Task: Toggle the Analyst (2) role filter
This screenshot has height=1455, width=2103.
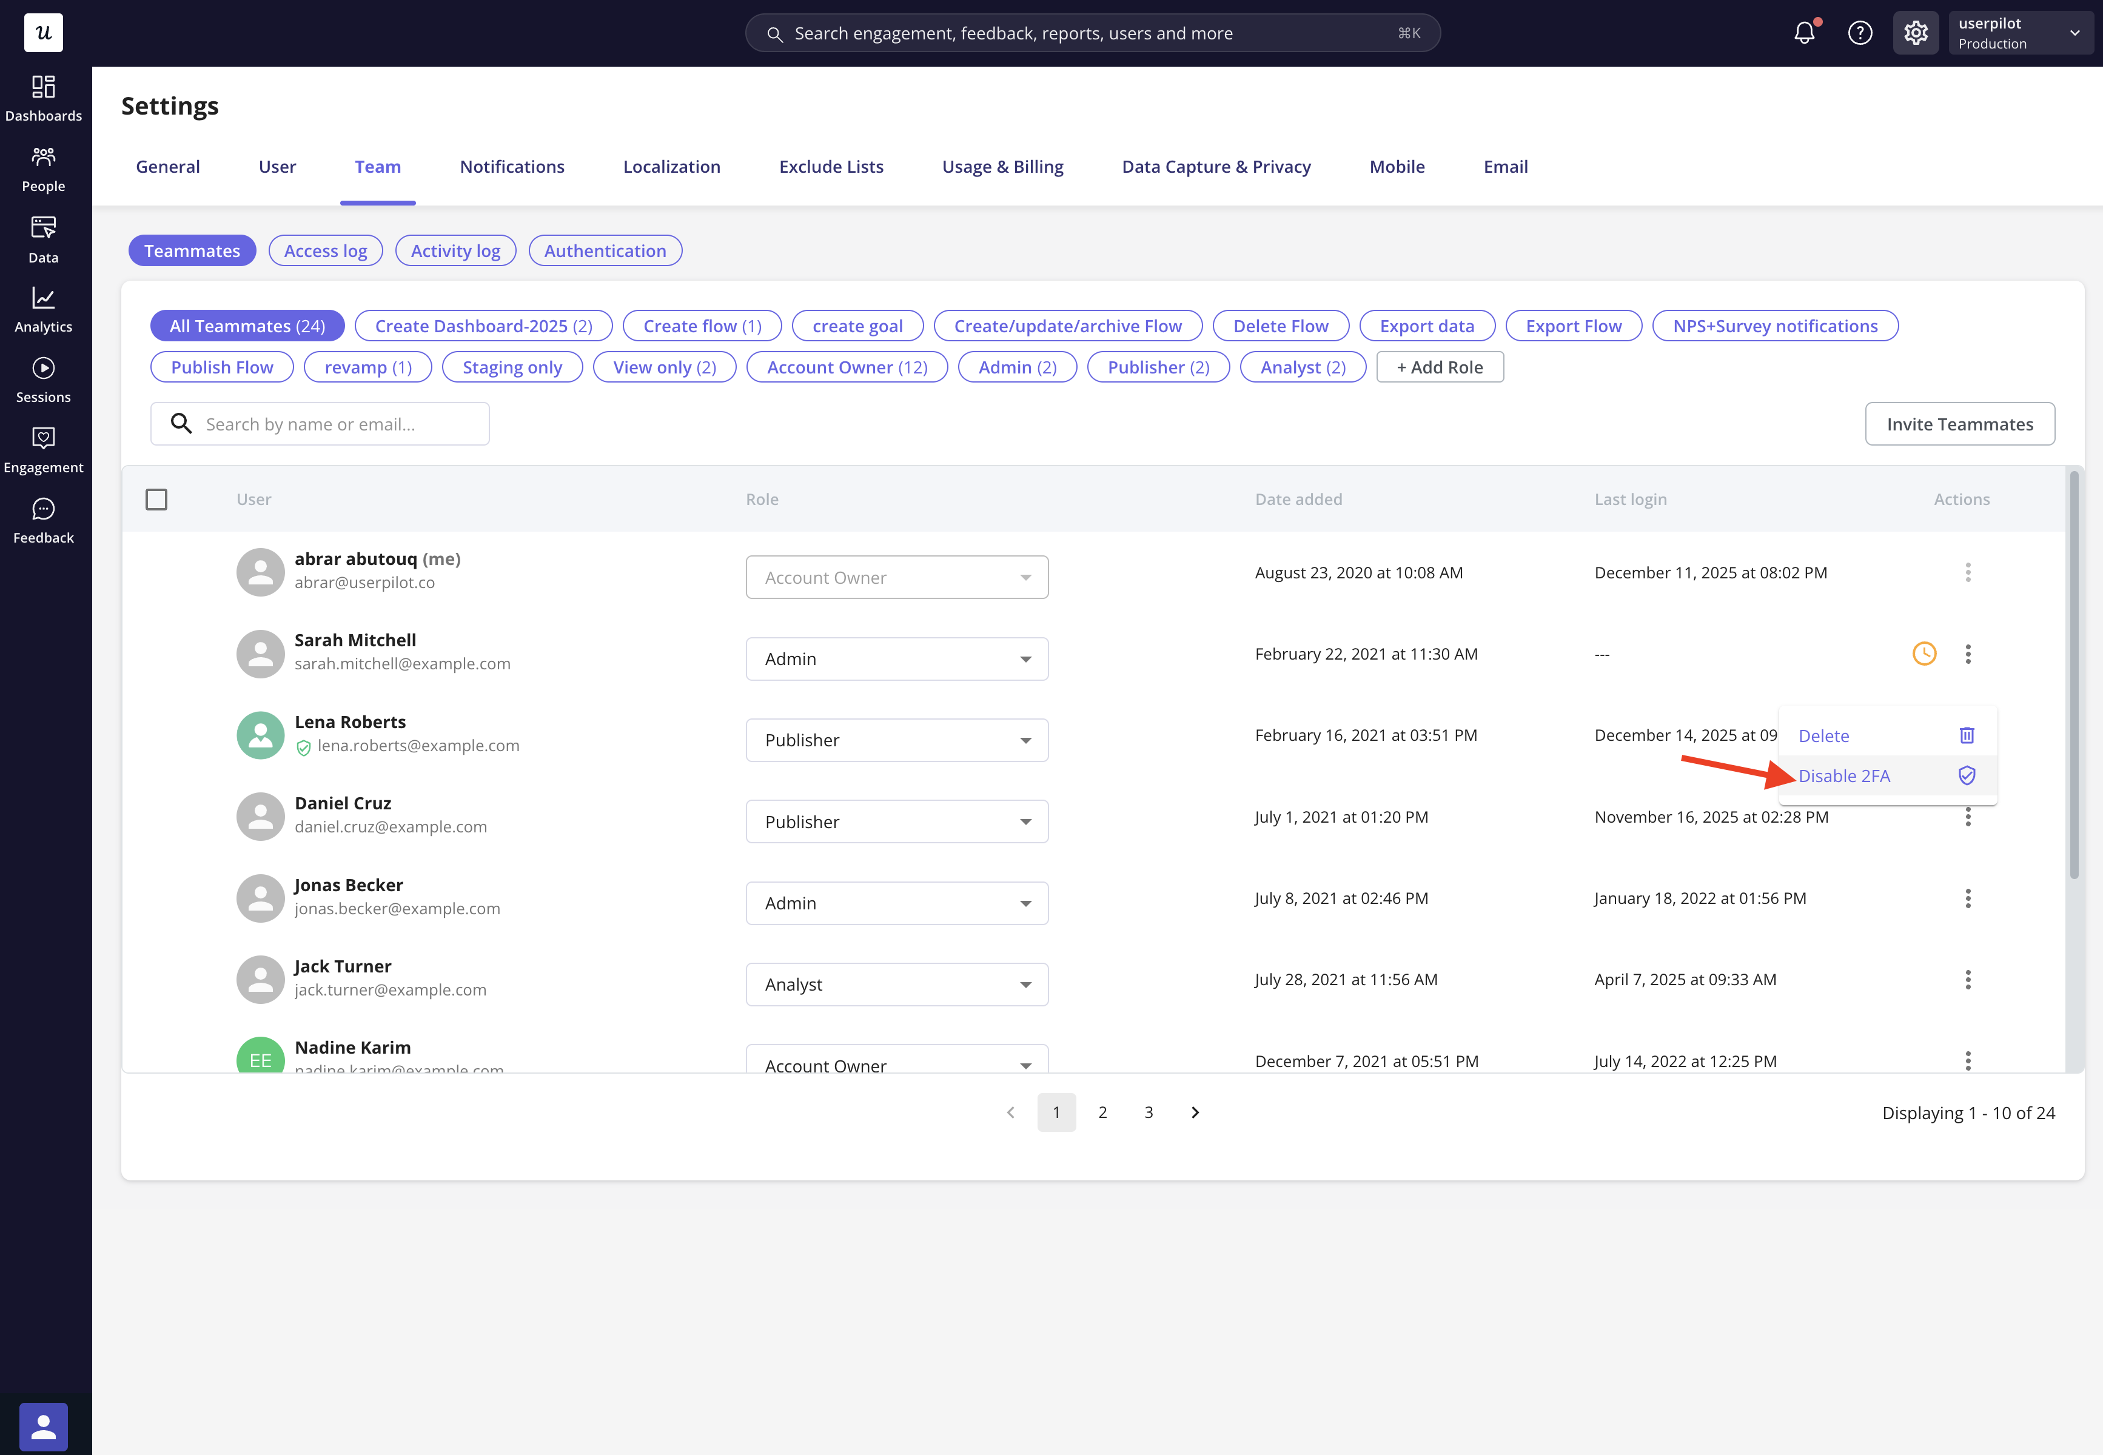Action: 1303,367
